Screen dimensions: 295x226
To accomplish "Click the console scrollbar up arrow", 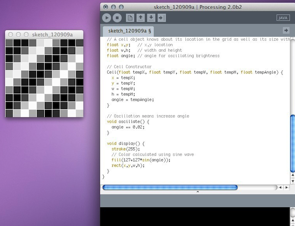I will (293, 220).
